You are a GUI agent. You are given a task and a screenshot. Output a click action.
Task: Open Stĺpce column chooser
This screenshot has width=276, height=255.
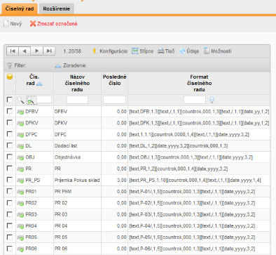[x=143, y=51]
